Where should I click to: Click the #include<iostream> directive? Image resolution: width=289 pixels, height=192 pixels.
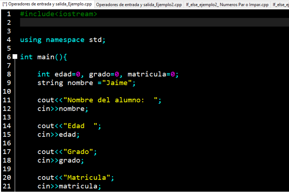59,14
